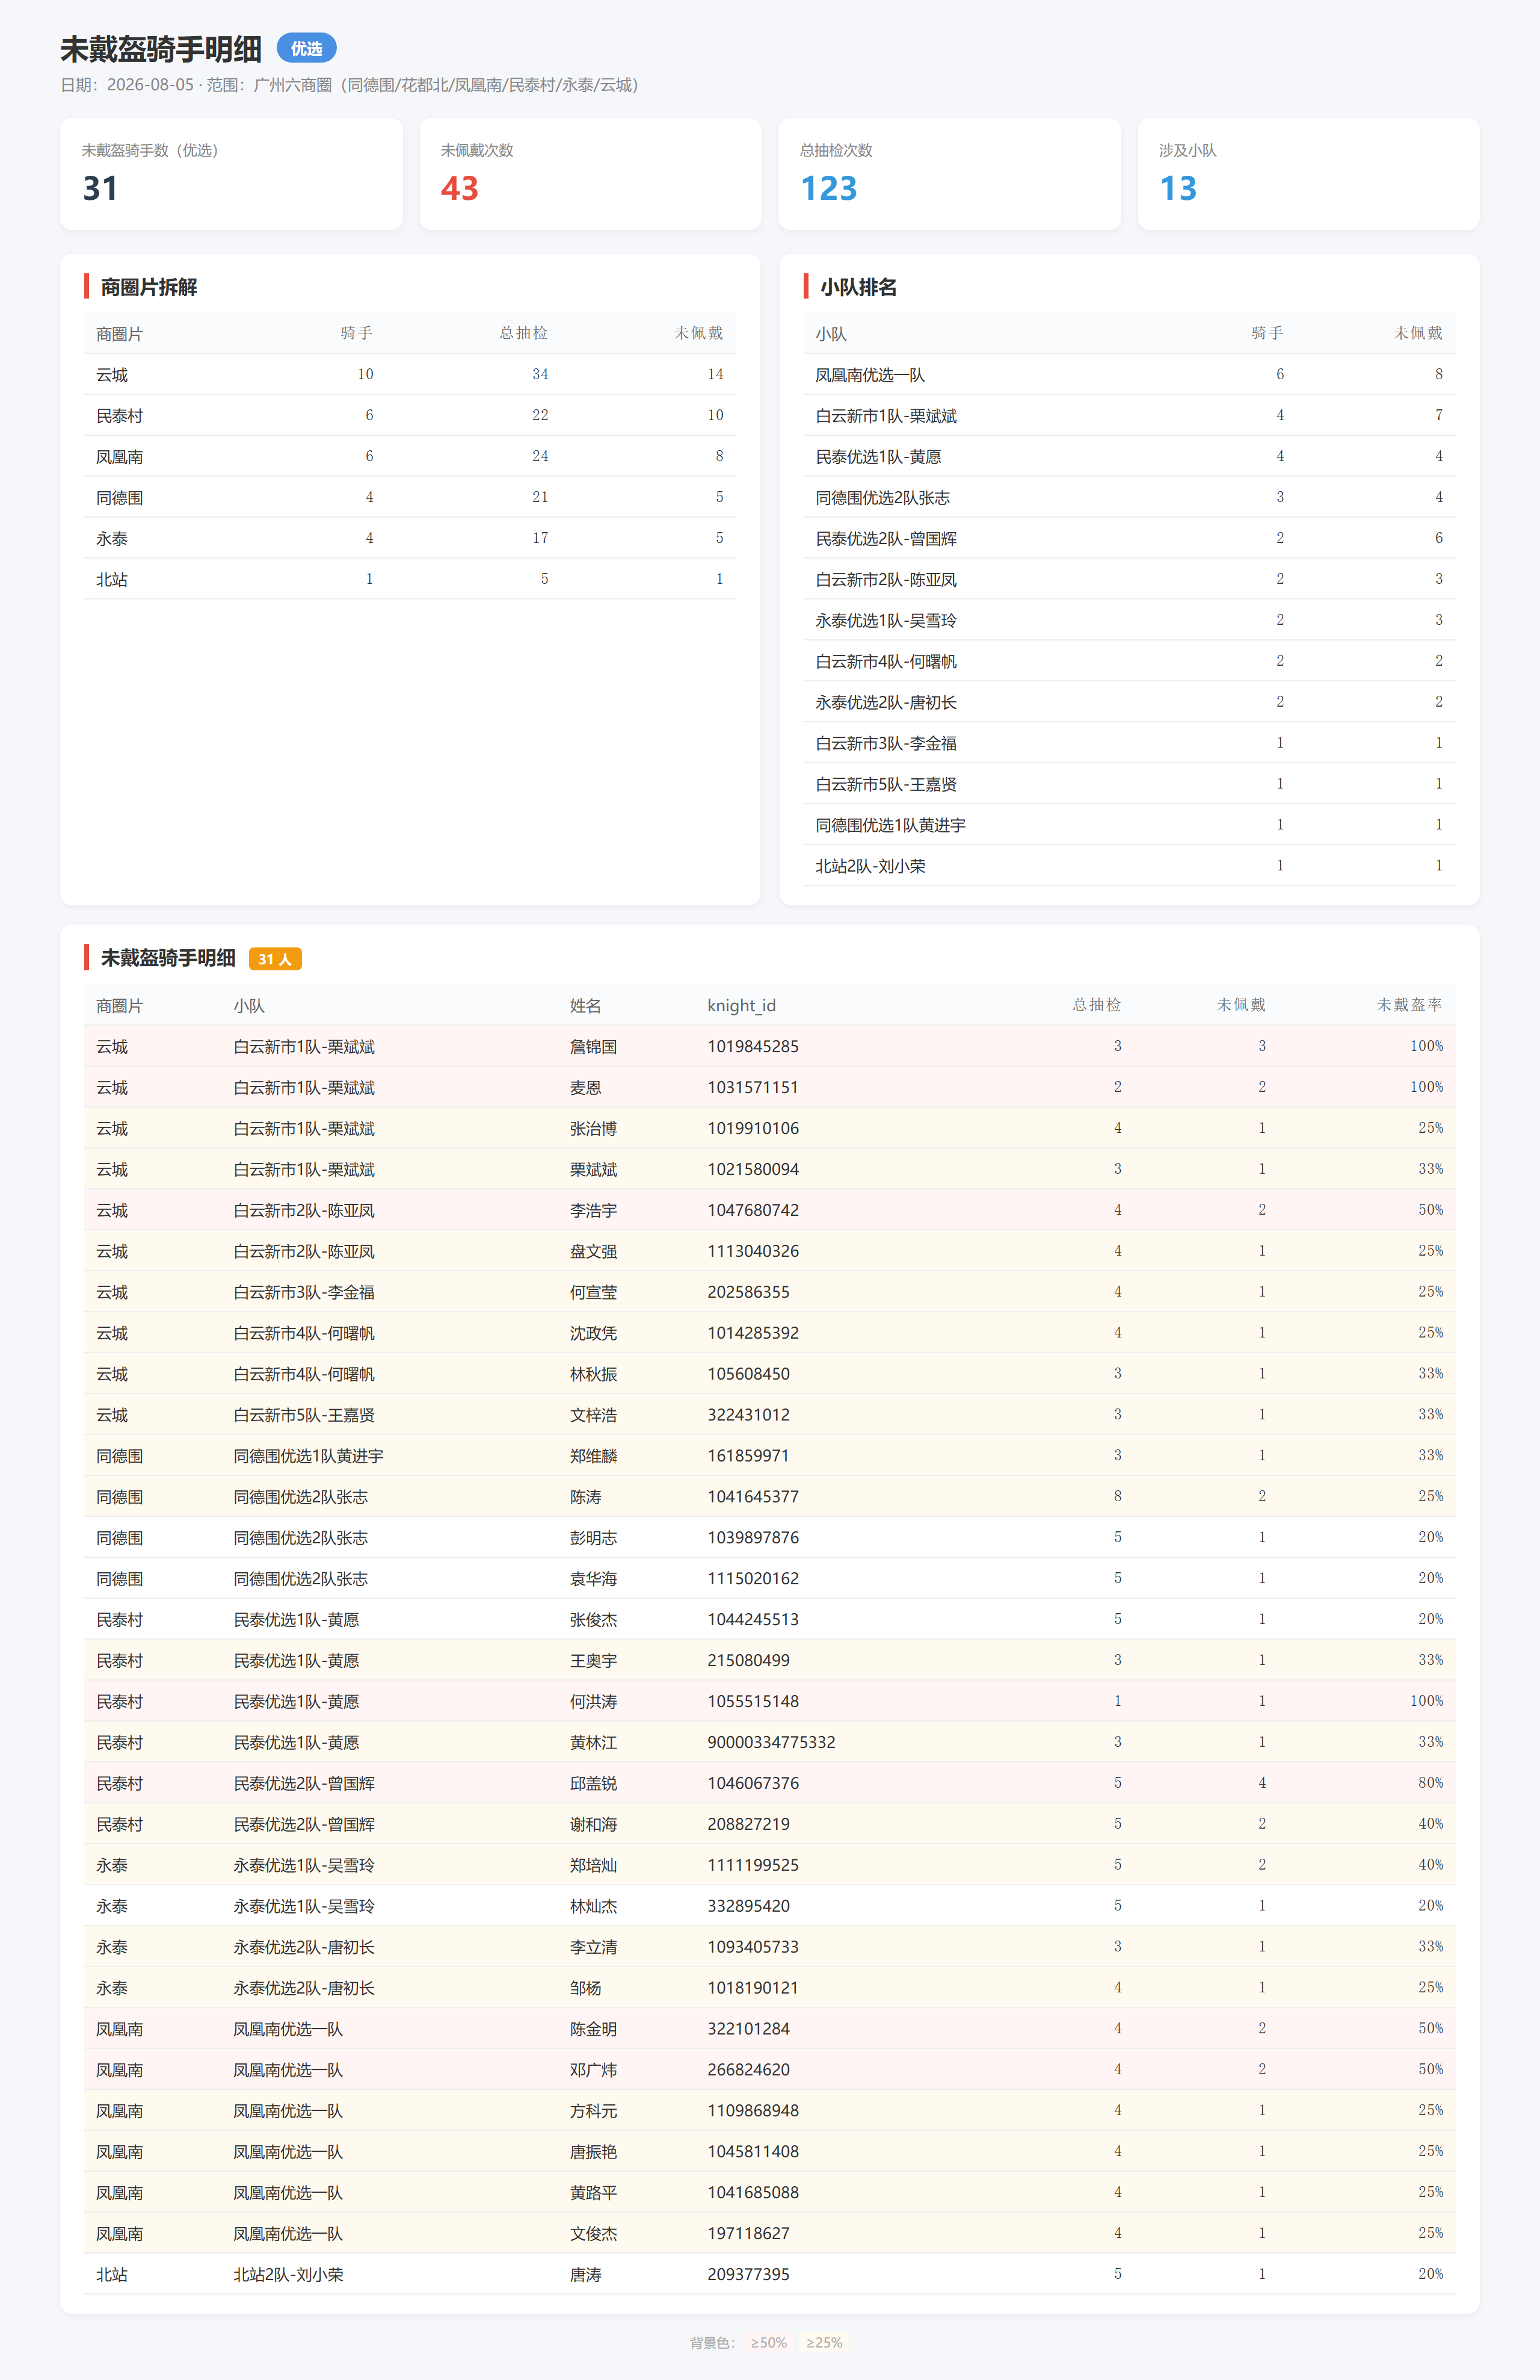Click the 总抽检次数 card showing 123
Viewport: 1540px width, 2380px height.
pyautogui.click(x=949, y=174)
